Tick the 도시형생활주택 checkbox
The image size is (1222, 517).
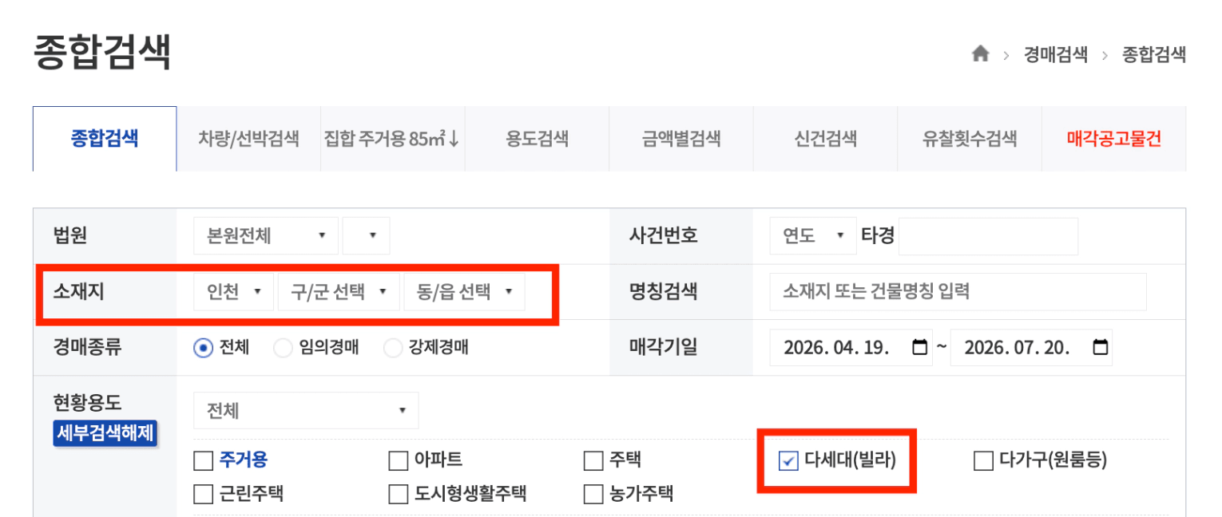398,495
